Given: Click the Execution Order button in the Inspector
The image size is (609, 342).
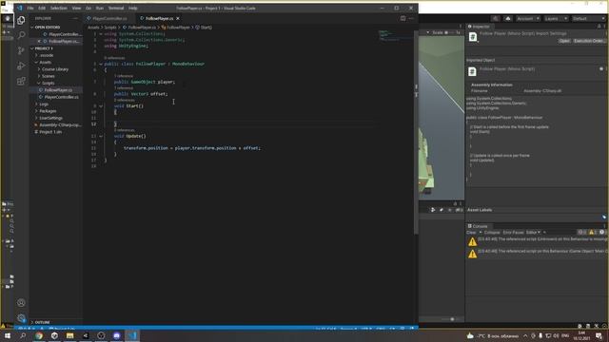Looking at the screenshot, I should pos(589,41).
